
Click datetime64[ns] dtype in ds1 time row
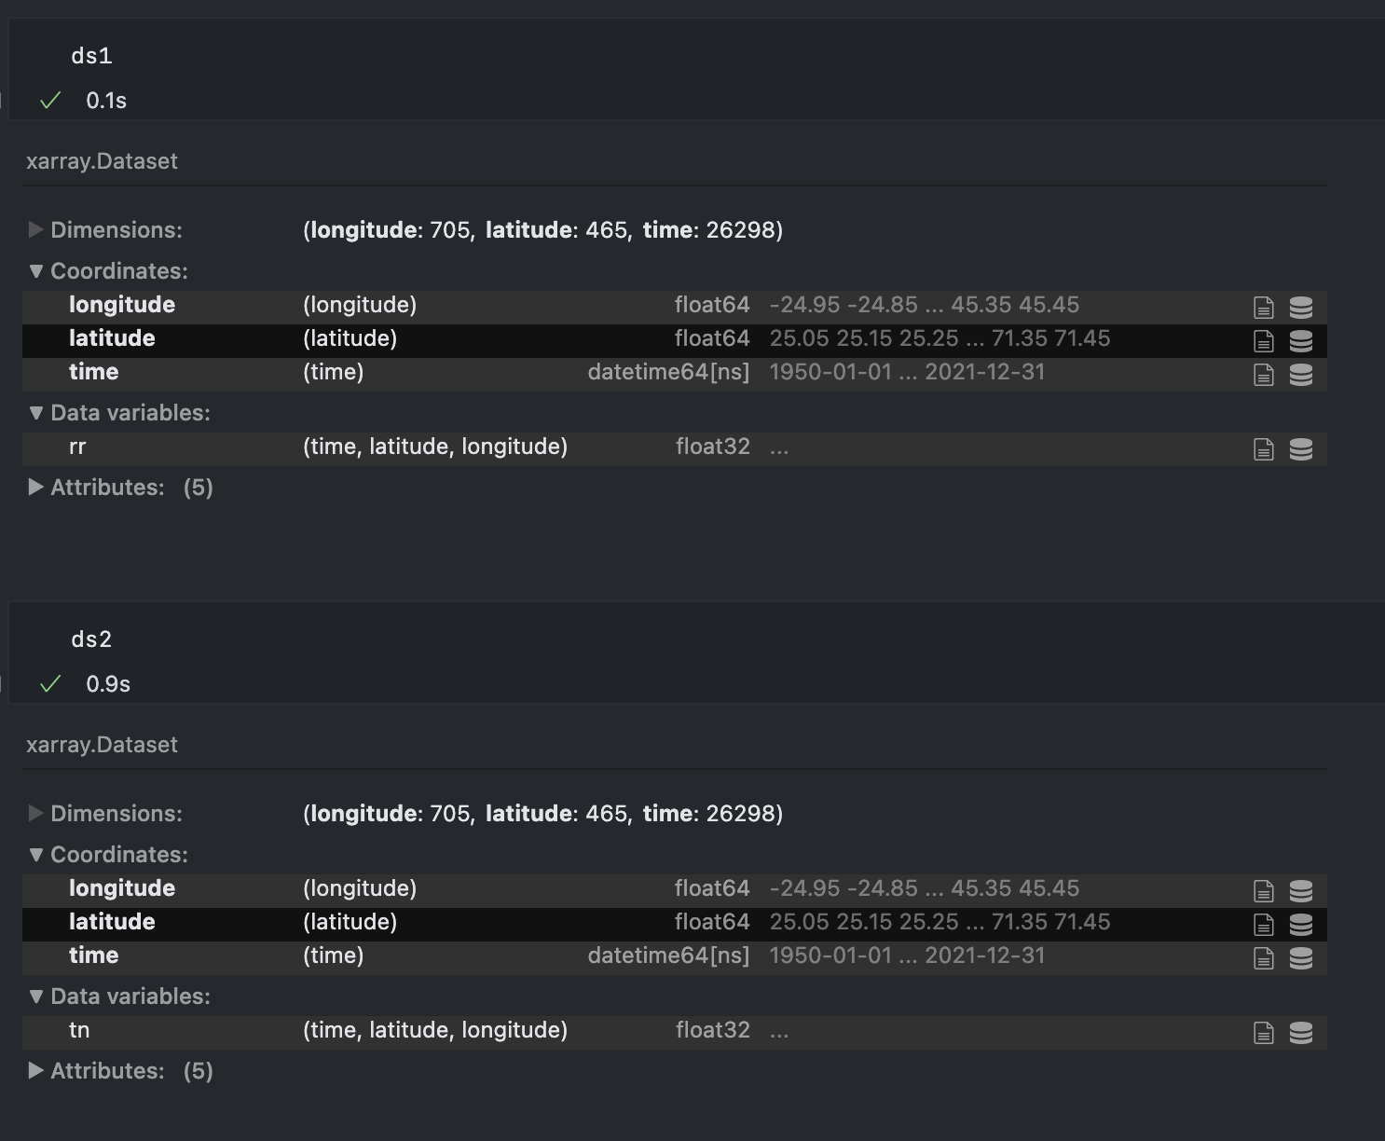[x=668, y=372]
